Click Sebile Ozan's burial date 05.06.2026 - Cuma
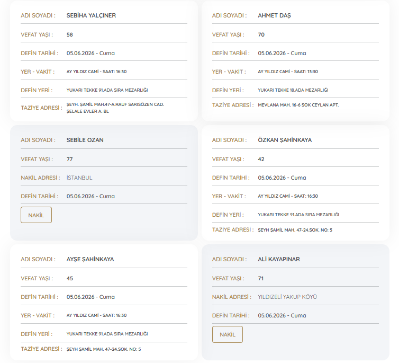The width and height of the screenshot is (399, 363). (x=90, y=197)
